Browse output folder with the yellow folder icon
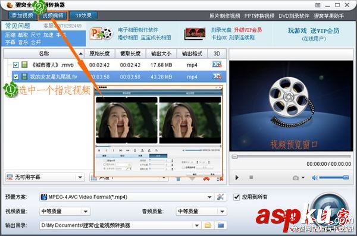Screen dimensions: 357x236 [x=208, y=225]
